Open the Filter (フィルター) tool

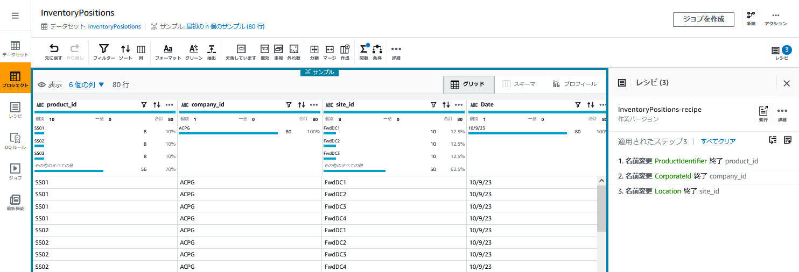(104, 52)
